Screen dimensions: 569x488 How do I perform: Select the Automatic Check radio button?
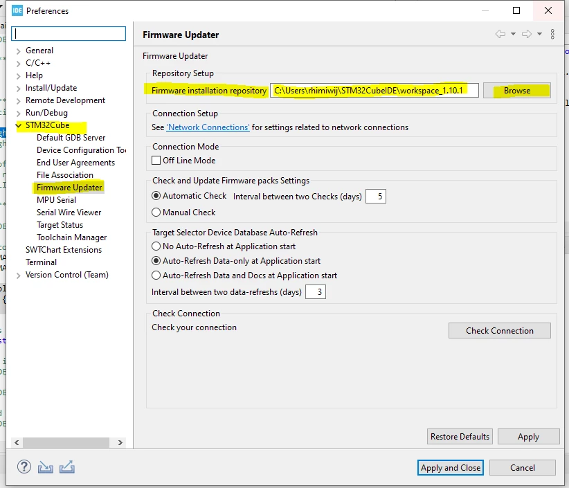point(156,196)
